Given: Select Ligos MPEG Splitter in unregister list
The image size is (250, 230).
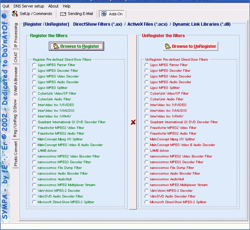Looking at the screenshot, I should (x=147, y=88).
